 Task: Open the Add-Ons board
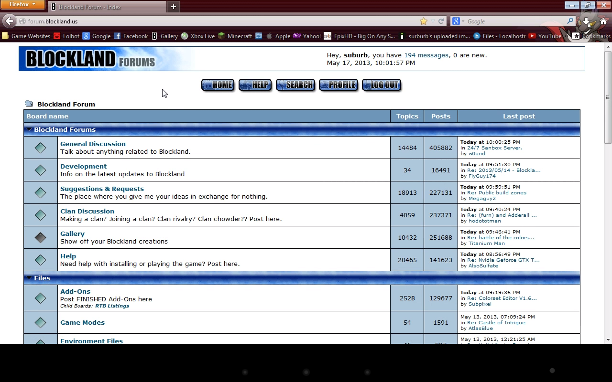[x=75, y=291]
